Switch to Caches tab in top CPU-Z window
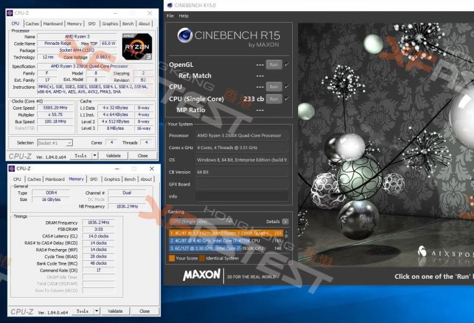Screen dimensions: 474x323 [x=32, y=23]
